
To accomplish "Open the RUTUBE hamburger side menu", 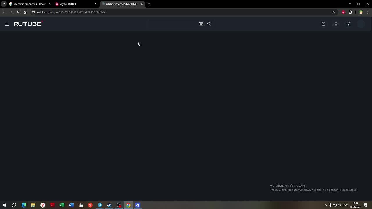I will point(7,24).
